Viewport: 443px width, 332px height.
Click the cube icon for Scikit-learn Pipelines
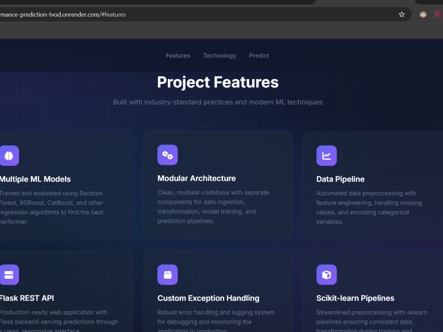pyautogui.click(x=326, y=275)
